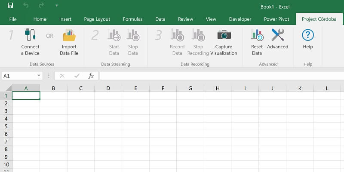Click the Help question mark icon
344x172 pixels.
[308, 35]
